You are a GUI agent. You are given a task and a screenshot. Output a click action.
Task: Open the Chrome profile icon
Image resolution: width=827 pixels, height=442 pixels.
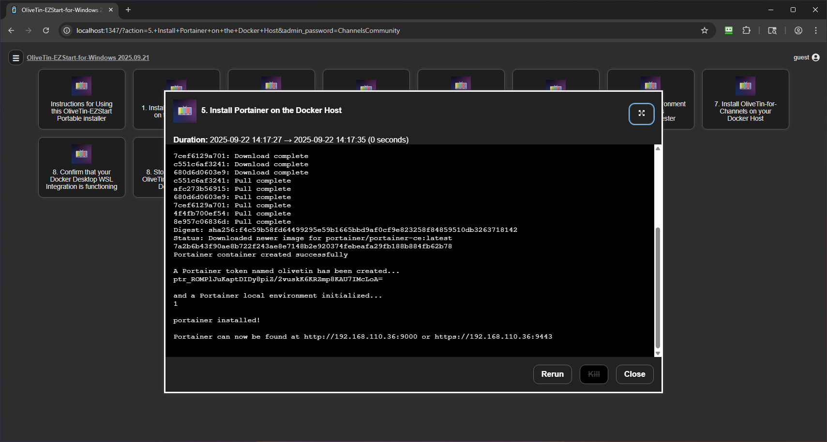[x=798, y=30]
